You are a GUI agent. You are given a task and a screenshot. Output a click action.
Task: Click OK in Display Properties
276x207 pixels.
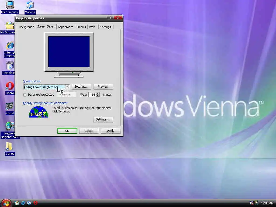[67, 131]
